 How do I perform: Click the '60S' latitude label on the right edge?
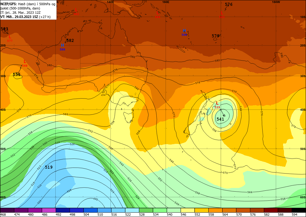pyautogui.click(x=303, y=197)
